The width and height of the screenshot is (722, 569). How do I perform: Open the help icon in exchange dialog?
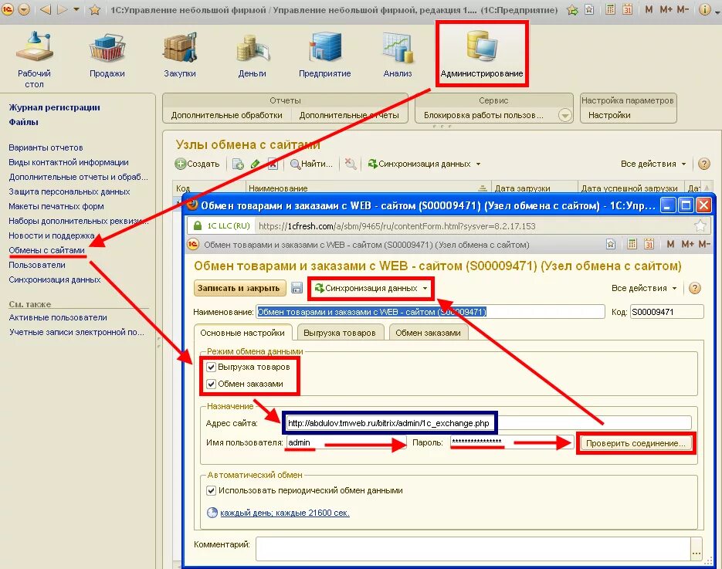click(x=694, y=288)
